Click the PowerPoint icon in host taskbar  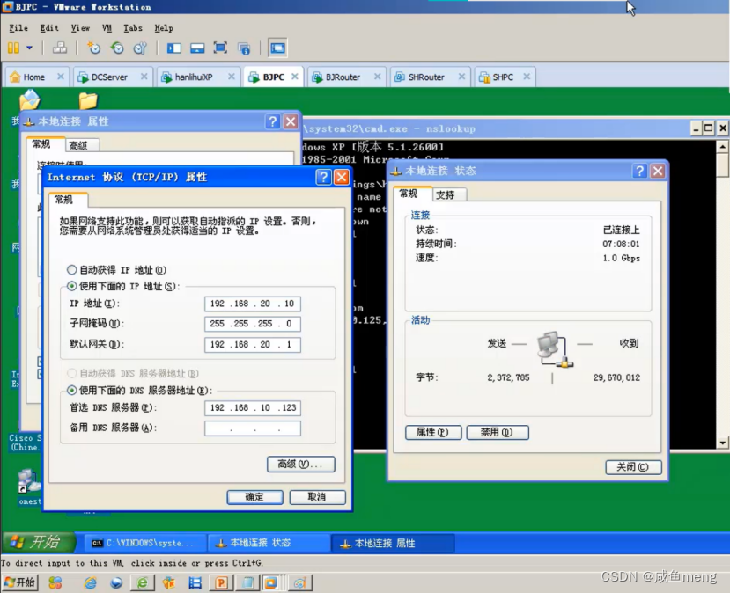(x=221, y=582)
